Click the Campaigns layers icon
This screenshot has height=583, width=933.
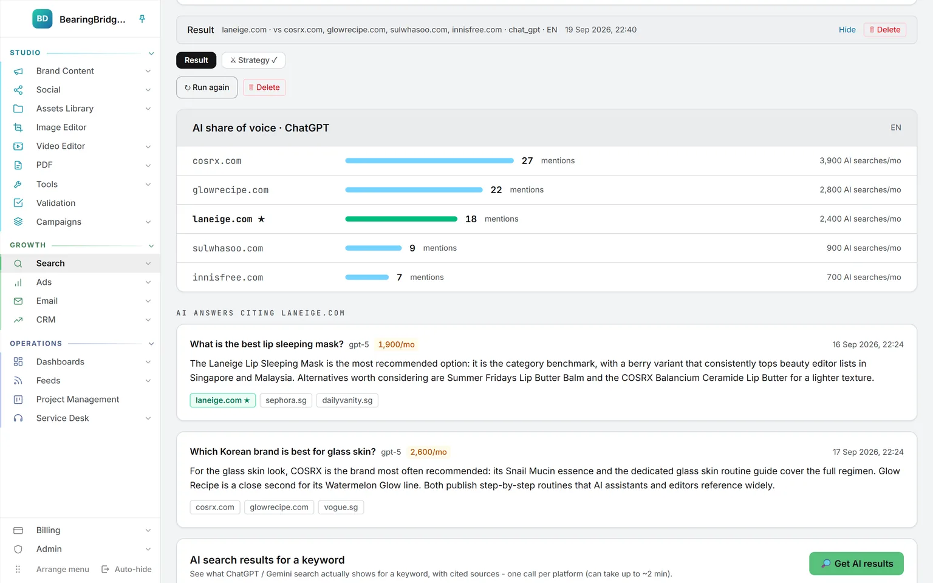[x=18, y=222]
